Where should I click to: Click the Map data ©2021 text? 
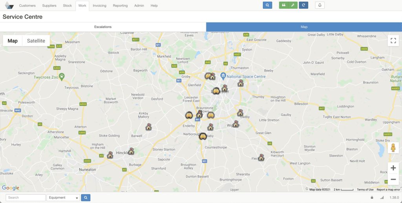point(320,190)
